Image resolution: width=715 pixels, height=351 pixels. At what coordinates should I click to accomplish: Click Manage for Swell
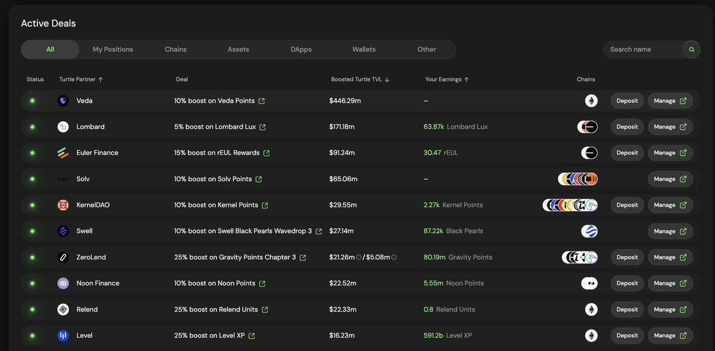pos(670,231)
